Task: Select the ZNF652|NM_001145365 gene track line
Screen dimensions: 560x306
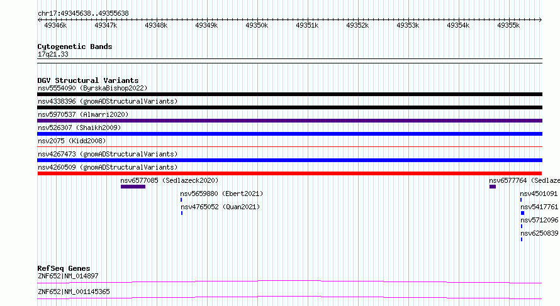Action: tap(289, 297)
